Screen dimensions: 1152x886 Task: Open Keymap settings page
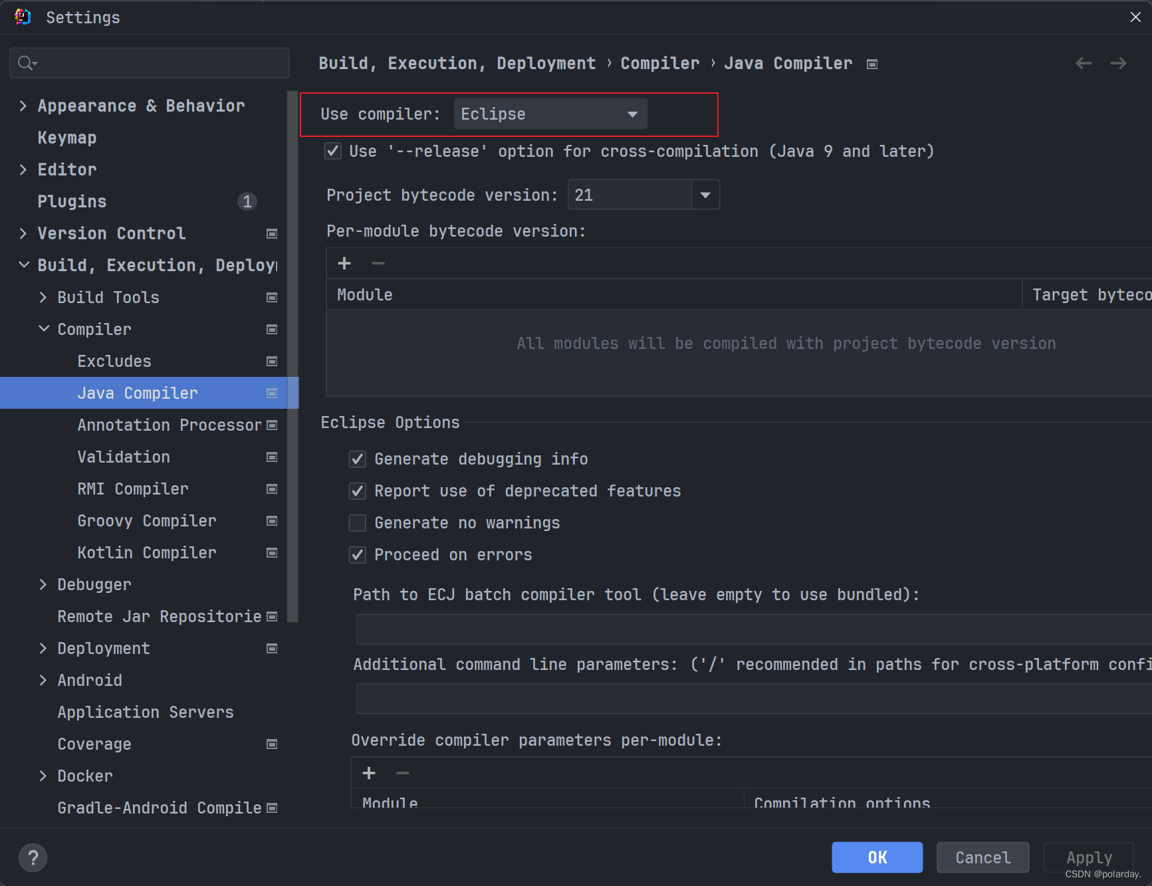pyautogui.click(x=67, y=138)
